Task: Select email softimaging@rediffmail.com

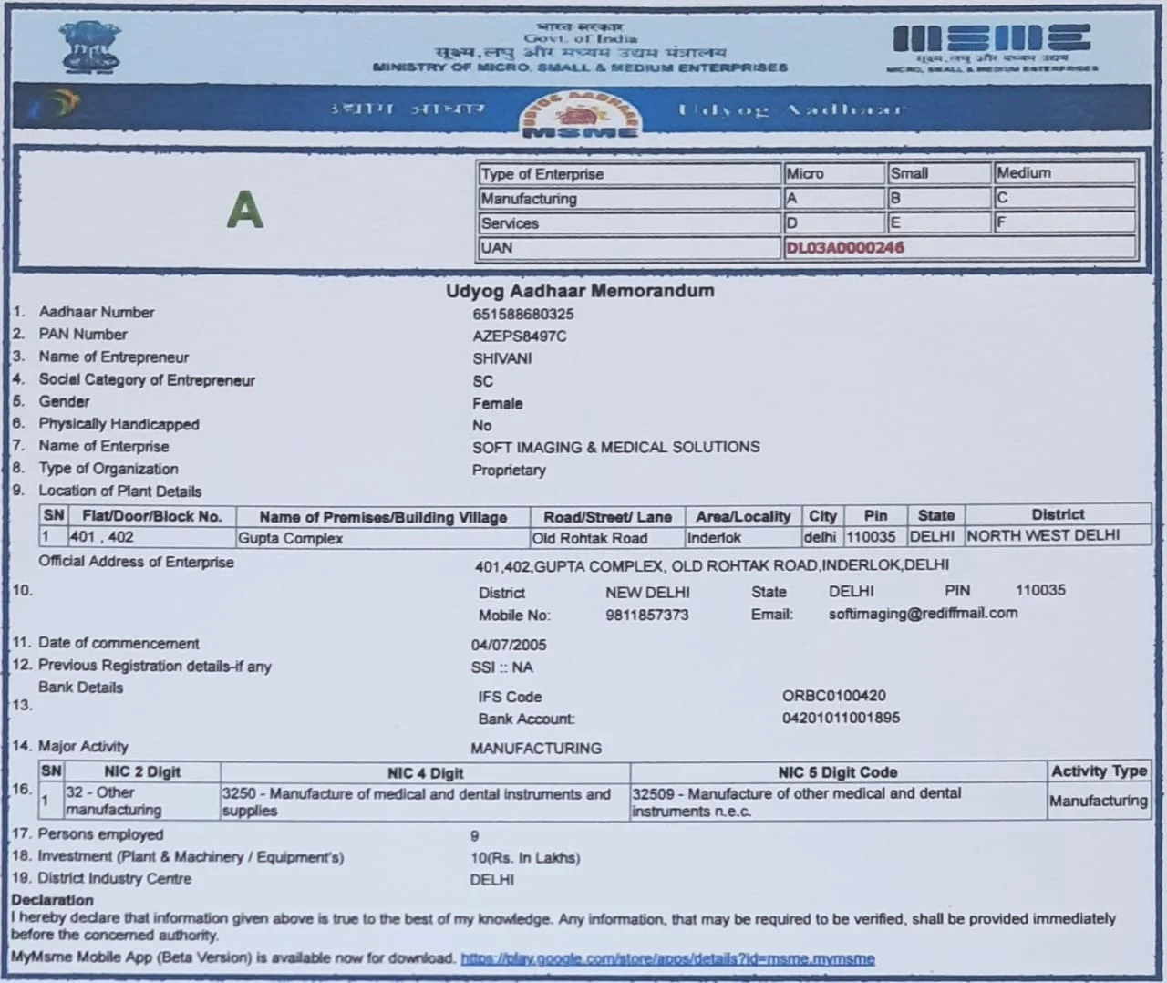Action: [923, 614]
